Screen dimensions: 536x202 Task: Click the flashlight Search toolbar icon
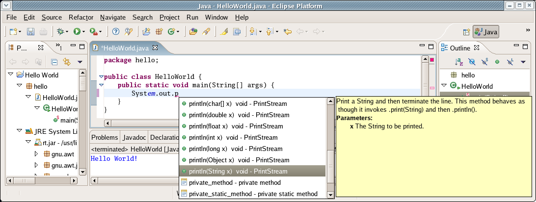coord(206,31)
